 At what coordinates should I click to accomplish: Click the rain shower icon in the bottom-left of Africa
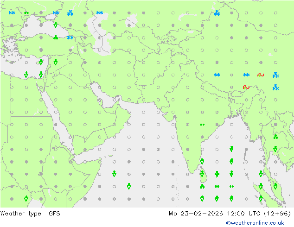(26, 198)
